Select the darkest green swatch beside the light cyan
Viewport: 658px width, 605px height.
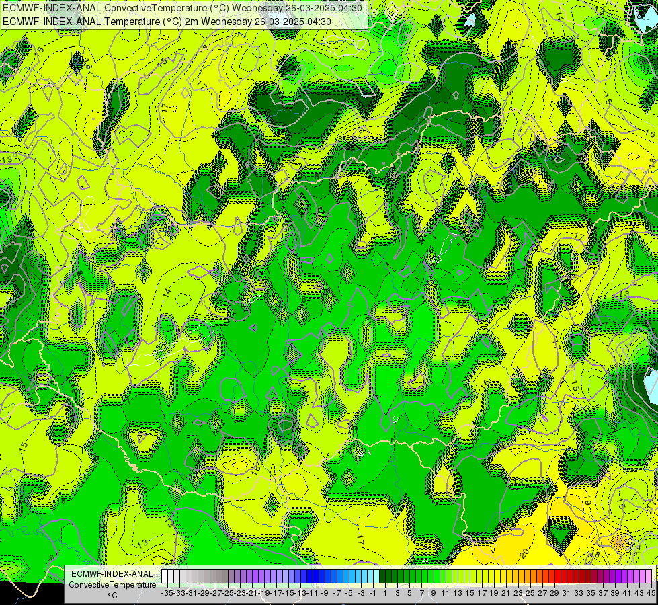point(382,577)
